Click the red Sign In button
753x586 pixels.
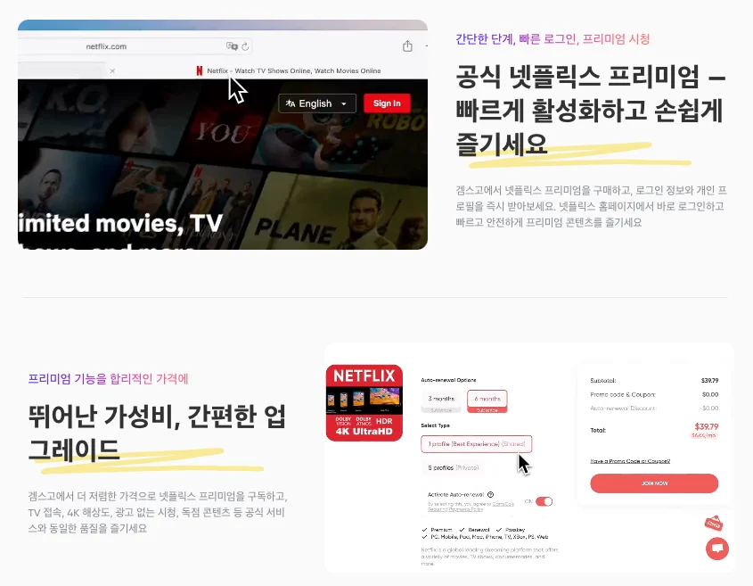387,103
